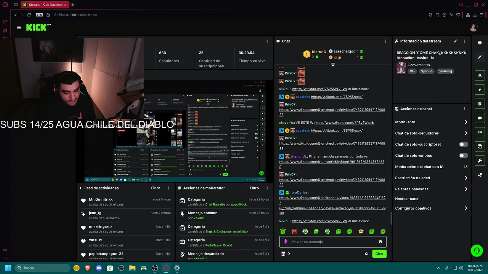Open steven1x's tiktok link

coord(344,123)
